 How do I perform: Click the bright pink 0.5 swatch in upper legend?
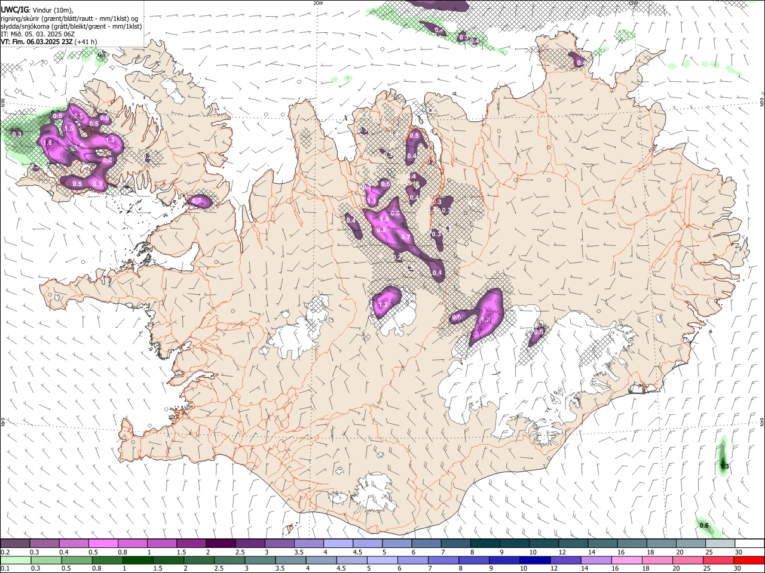tap(103, 543)
